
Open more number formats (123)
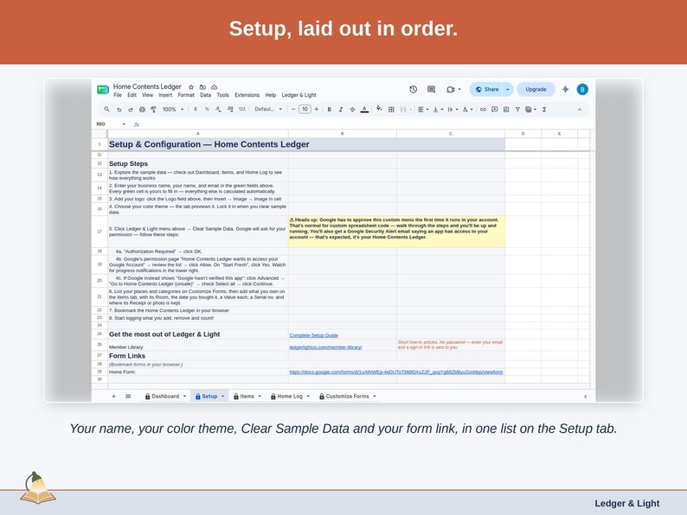242,110
